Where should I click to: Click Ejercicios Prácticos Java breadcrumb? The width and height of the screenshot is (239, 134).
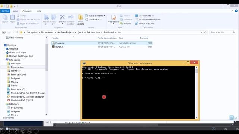[89, 32]
